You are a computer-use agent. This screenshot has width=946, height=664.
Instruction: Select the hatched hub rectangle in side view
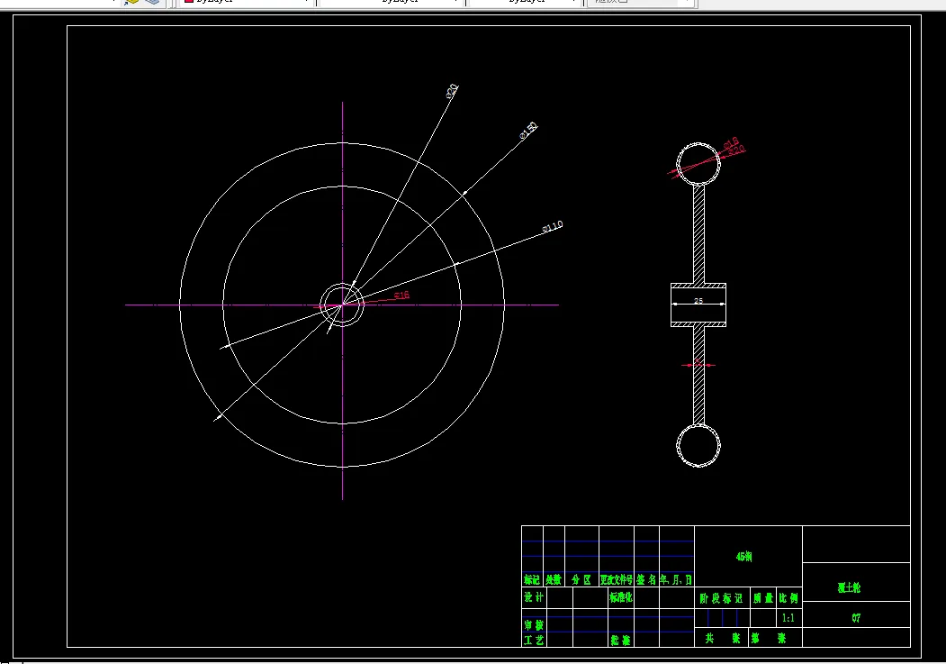pos(698,305)
